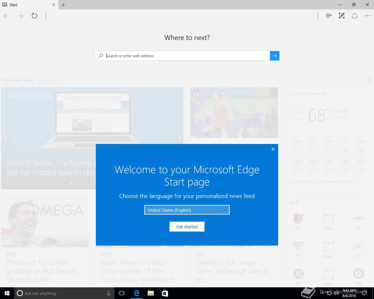The image size is (374, 299).
Task: Select the first carousel dot indicator
Action: point(71,184)
